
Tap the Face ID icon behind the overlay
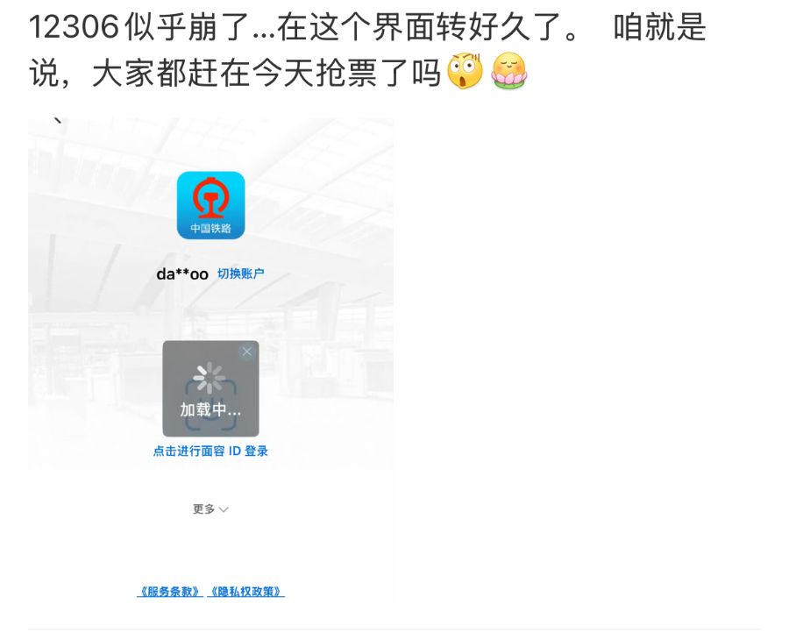click(x=210, y=407)
